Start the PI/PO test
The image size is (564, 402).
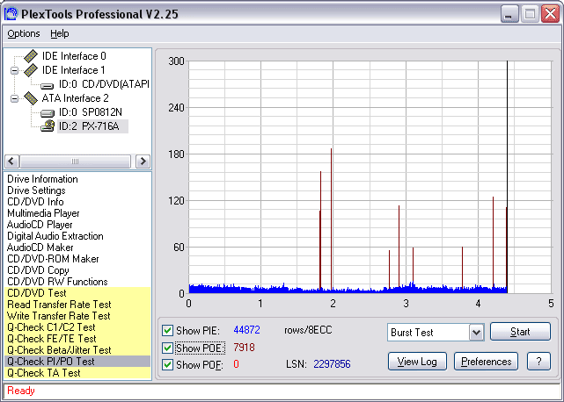pos(520,332)
